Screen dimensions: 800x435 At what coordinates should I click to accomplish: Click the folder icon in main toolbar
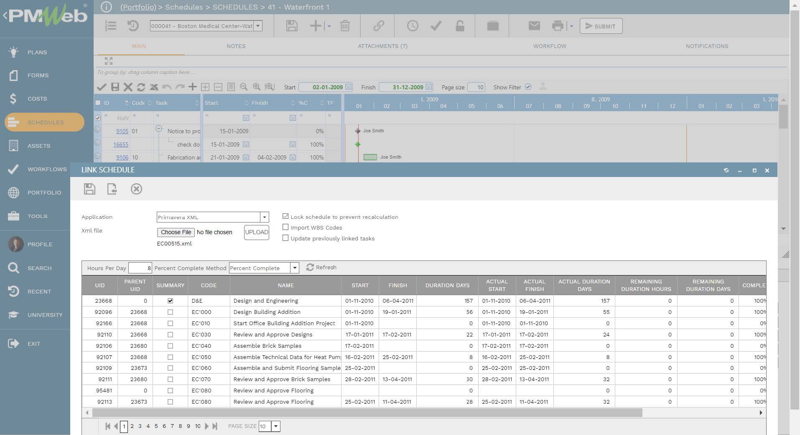pyautogui.click(x=493, y=26)
